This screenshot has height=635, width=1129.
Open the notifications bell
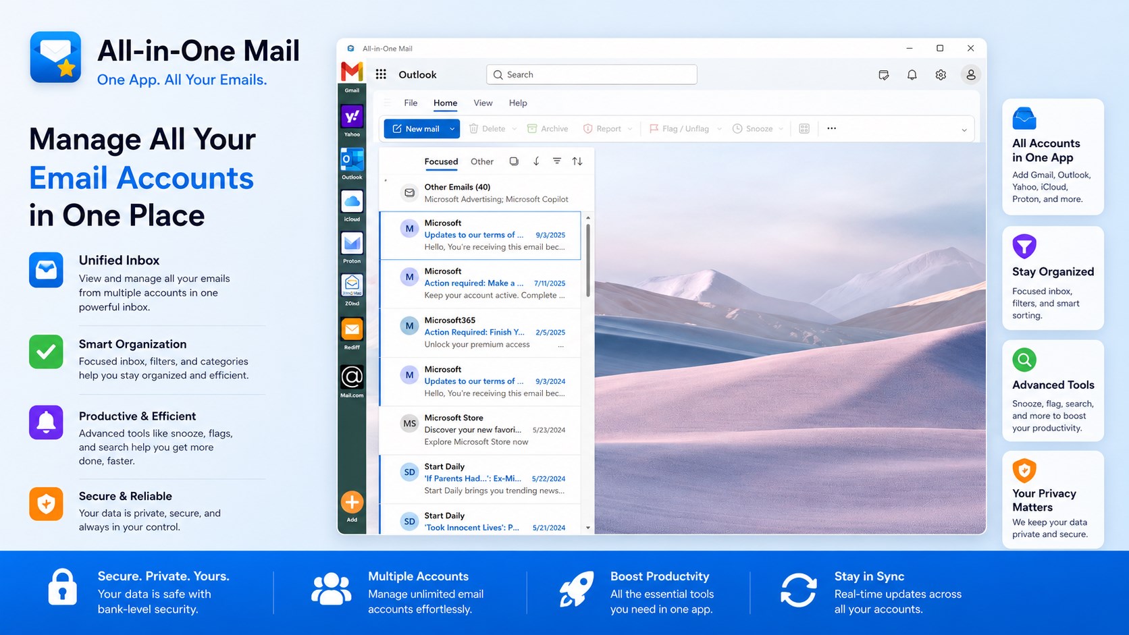point(912,75)
